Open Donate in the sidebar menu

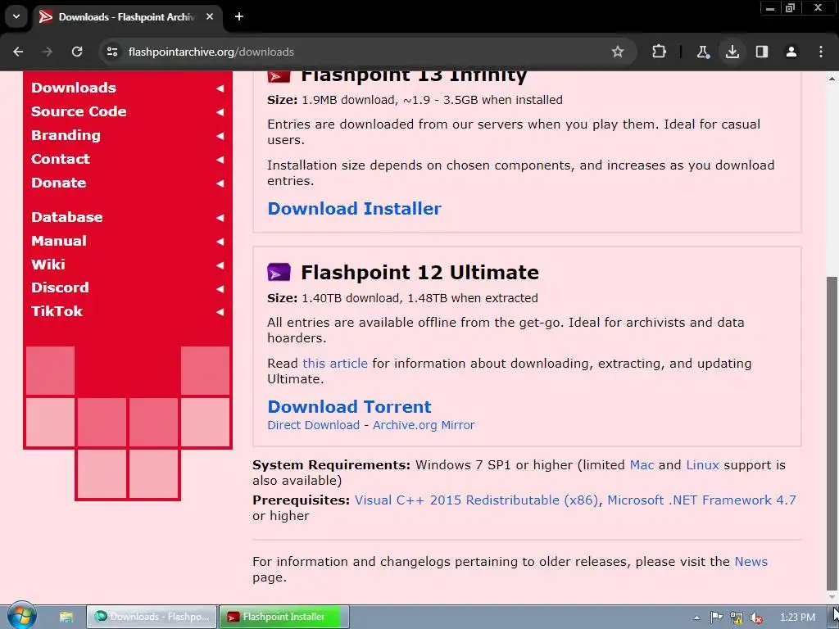58,183
